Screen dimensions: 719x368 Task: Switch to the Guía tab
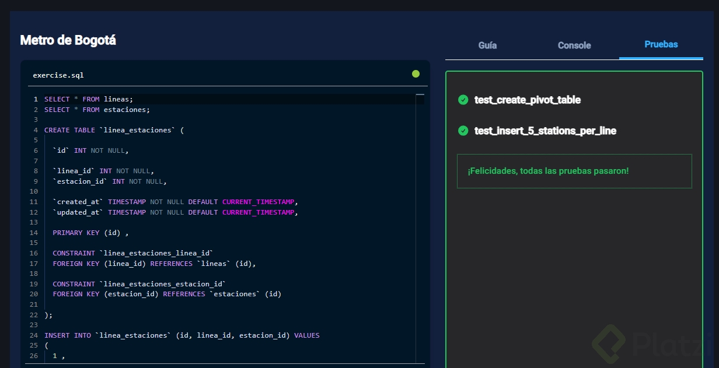tap(487, 45)
